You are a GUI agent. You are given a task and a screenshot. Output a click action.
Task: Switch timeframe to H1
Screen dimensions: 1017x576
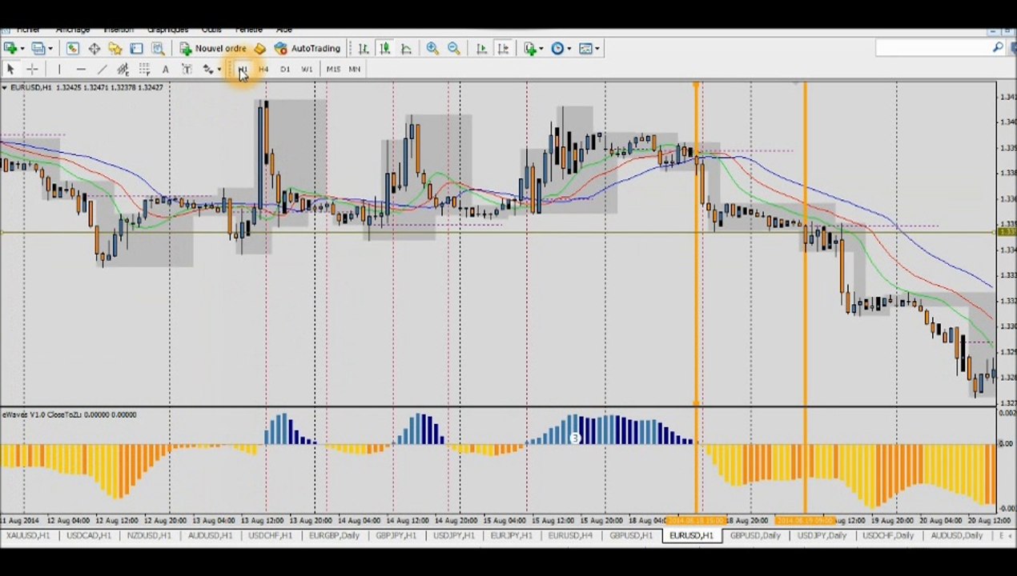pyautogui.click(x=242, y=70)
